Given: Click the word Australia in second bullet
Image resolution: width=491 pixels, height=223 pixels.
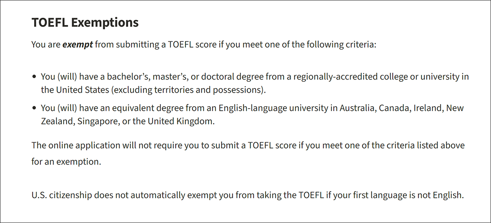Looking at the screenshot, I should tap(357, 109).
